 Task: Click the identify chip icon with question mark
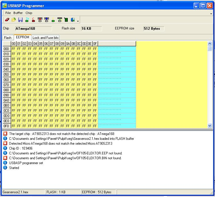point(27,20)
